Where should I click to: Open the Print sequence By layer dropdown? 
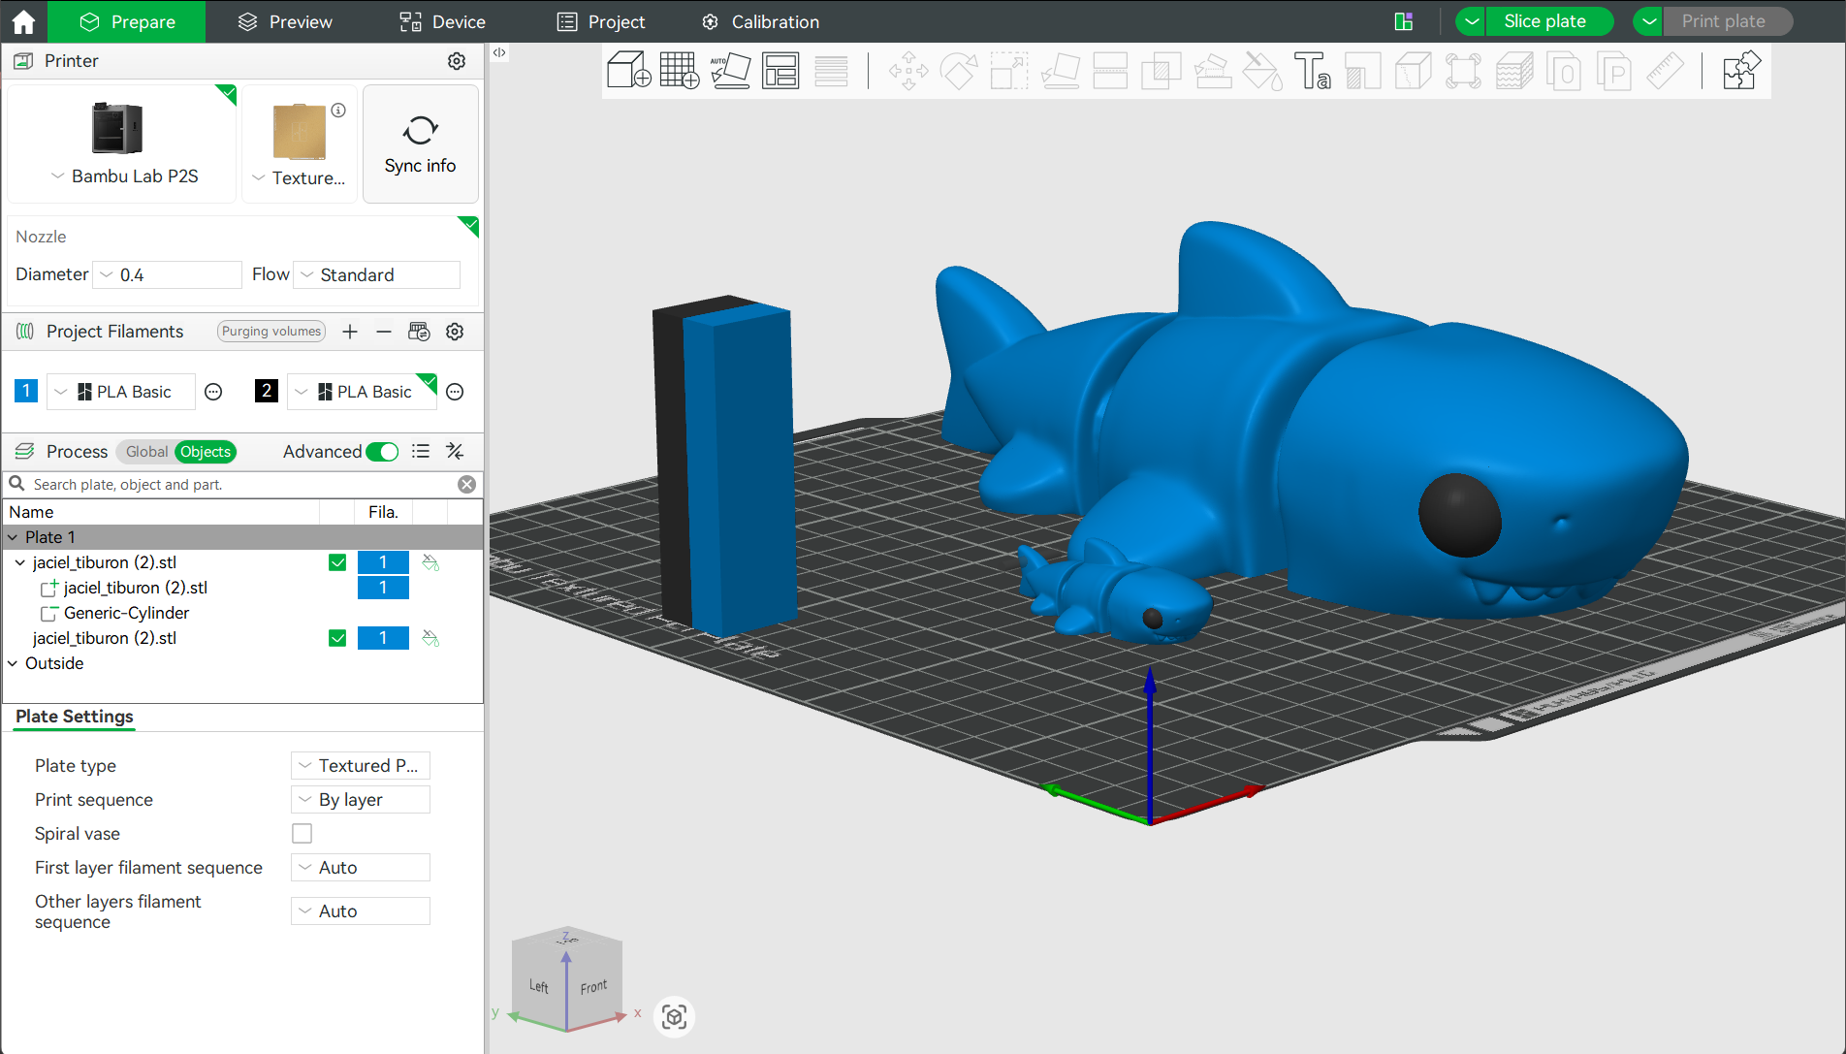click(361, 800)
